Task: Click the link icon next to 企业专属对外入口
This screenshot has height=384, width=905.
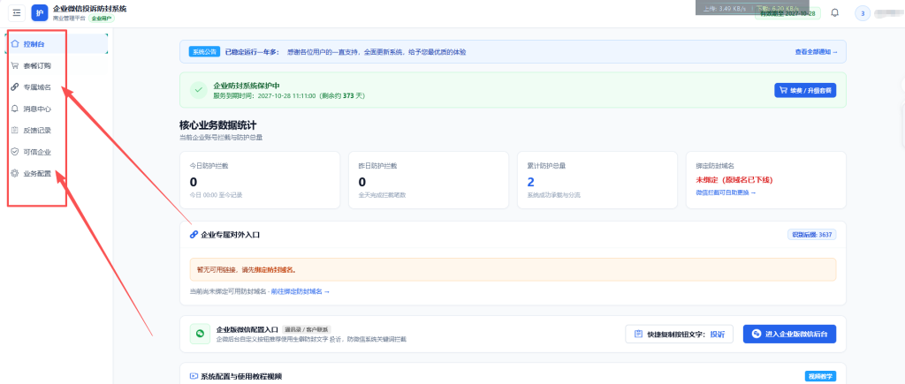Action: tap(194, 235)
